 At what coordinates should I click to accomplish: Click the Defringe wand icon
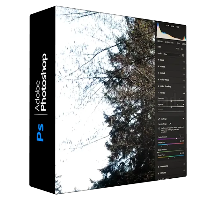tap(159, 119)
